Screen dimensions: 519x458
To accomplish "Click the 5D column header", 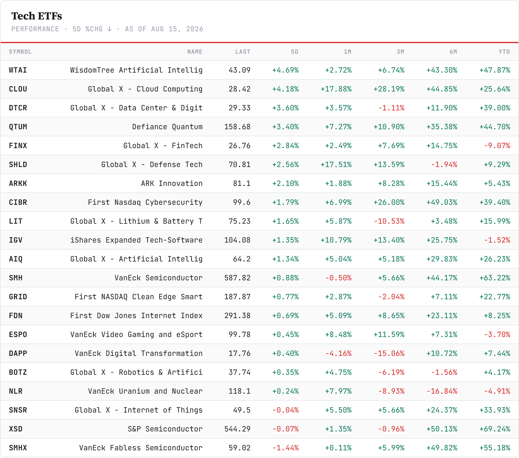I will click(295, 52).
